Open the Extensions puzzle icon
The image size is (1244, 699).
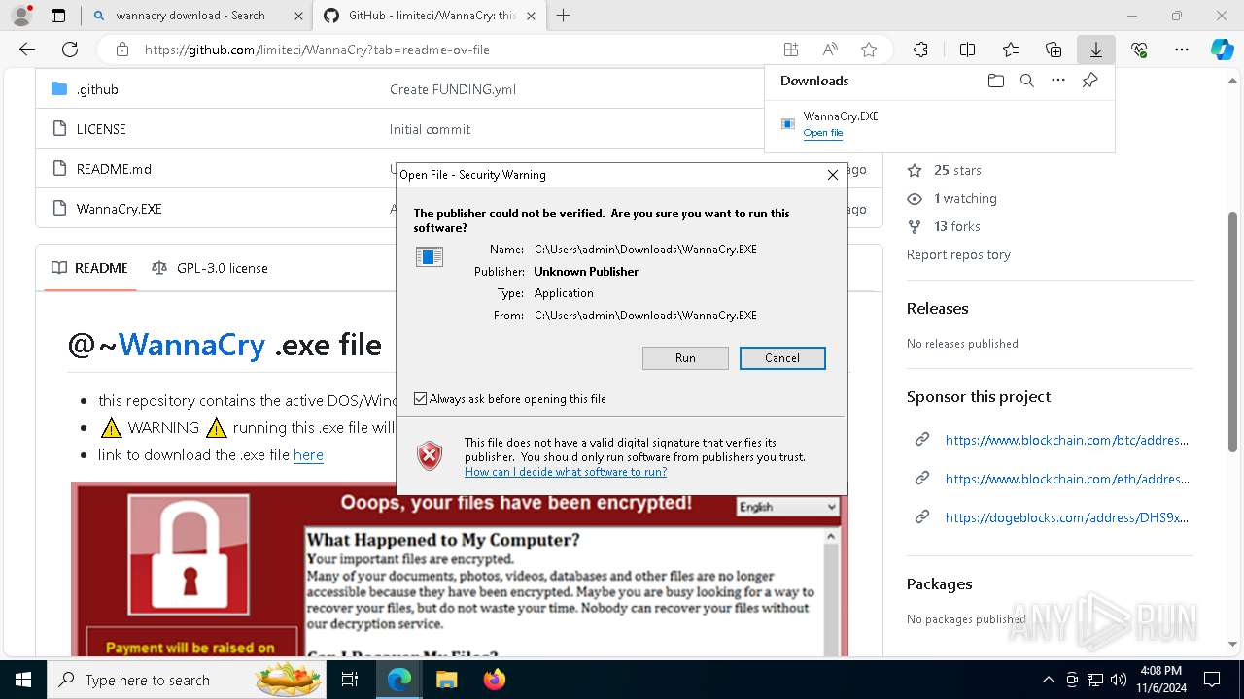point(920,50)
